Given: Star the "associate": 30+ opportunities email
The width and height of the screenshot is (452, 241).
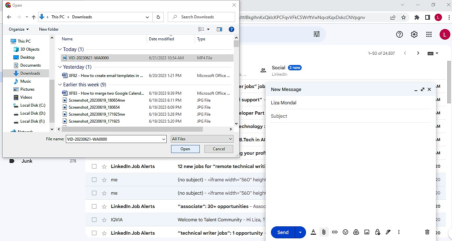Looking at the screenshot, I should point(104,206).
